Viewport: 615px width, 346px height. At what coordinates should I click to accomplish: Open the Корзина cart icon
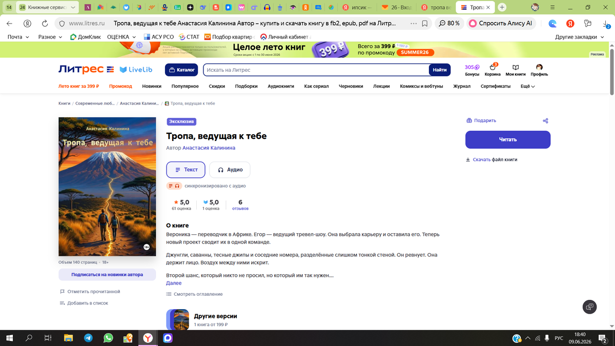point(493,70)
